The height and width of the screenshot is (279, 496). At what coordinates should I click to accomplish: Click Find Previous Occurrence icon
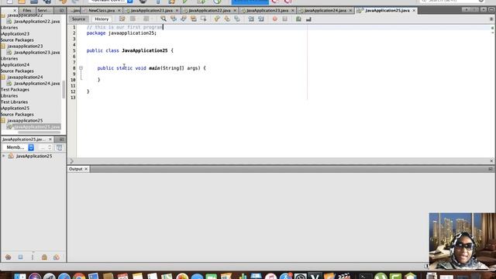pos(174,19)
